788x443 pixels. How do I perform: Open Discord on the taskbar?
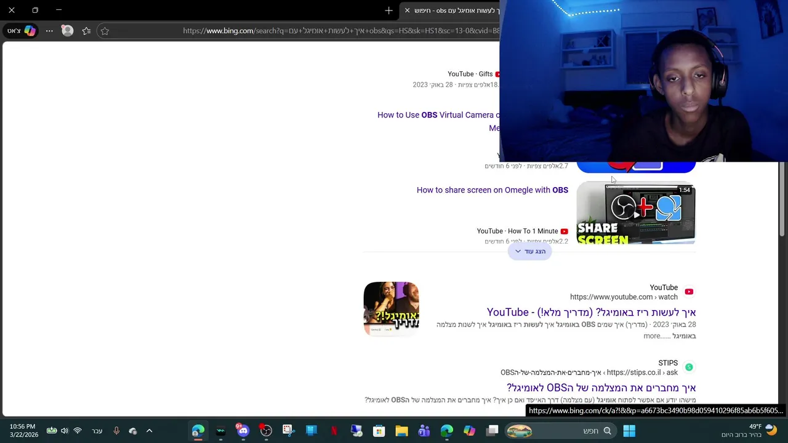[x=243, y=431]
